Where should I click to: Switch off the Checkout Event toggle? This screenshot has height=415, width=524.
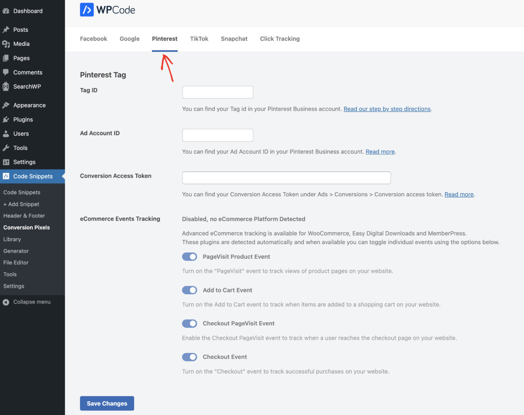pos(189,357)
